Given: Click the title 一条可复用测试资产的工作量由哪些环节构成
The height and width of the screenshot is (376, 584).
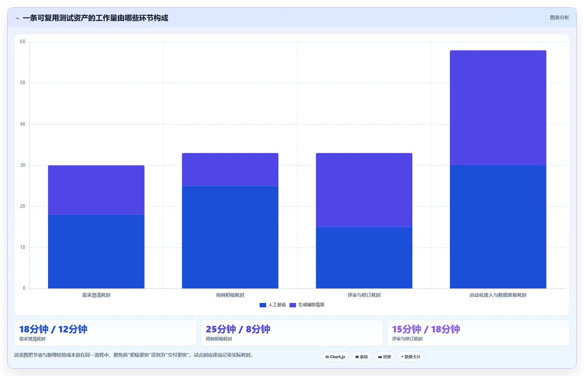Looking at the screenshot, I should pos(95,18).
